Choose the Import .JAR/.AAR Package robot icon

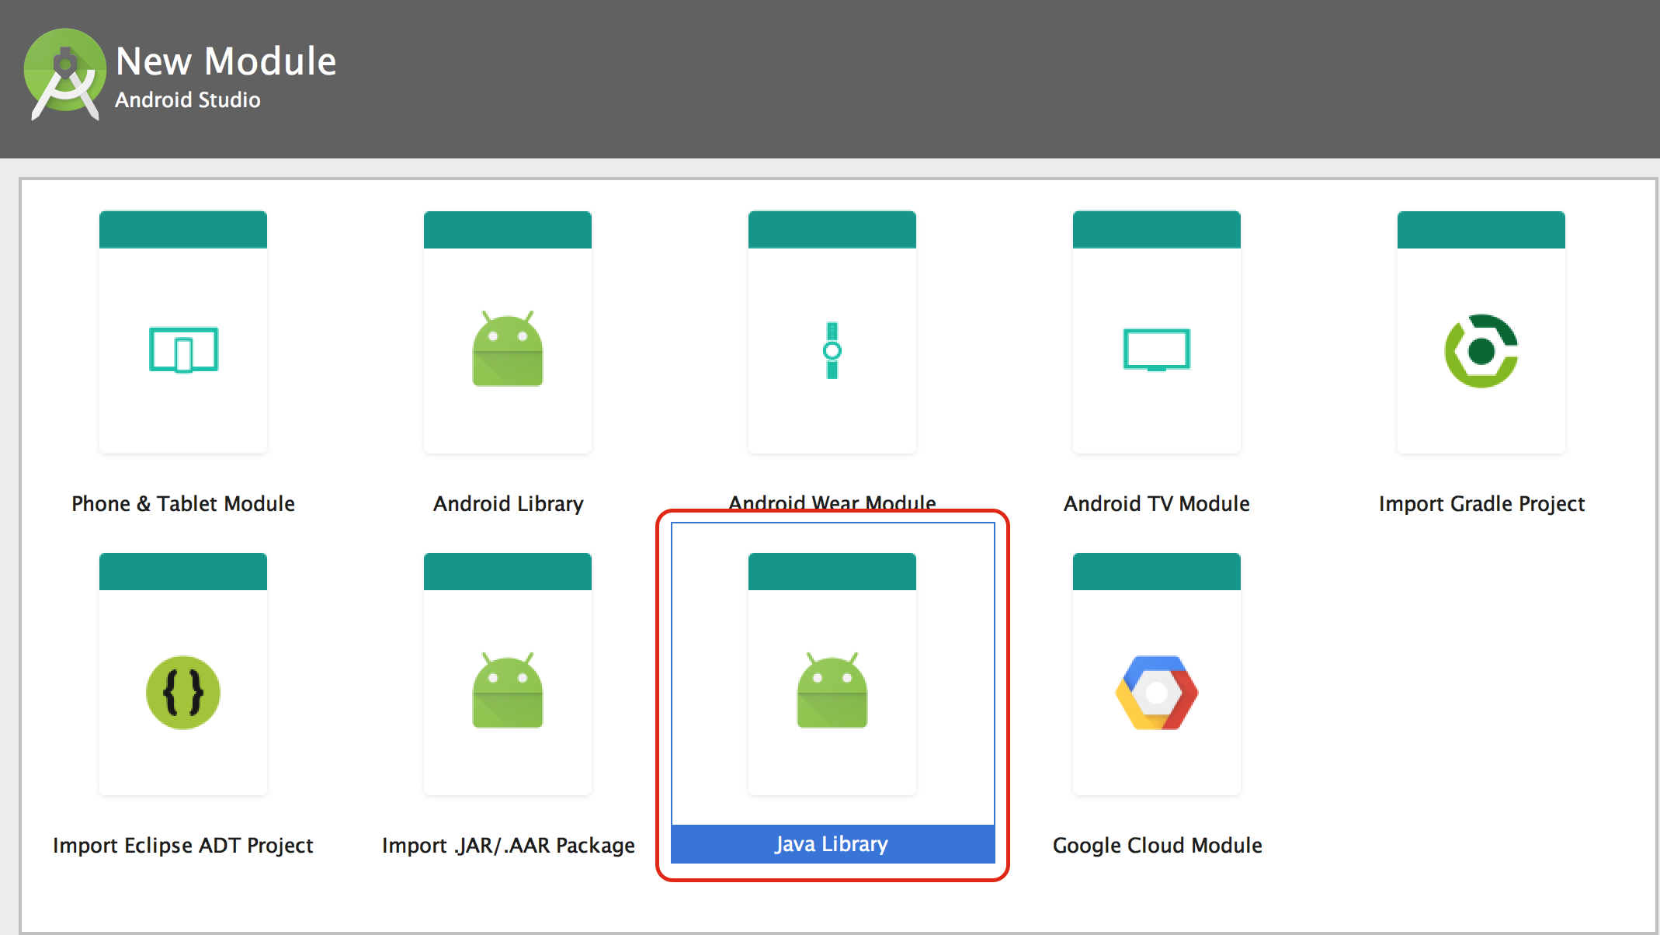coord(508,690)
